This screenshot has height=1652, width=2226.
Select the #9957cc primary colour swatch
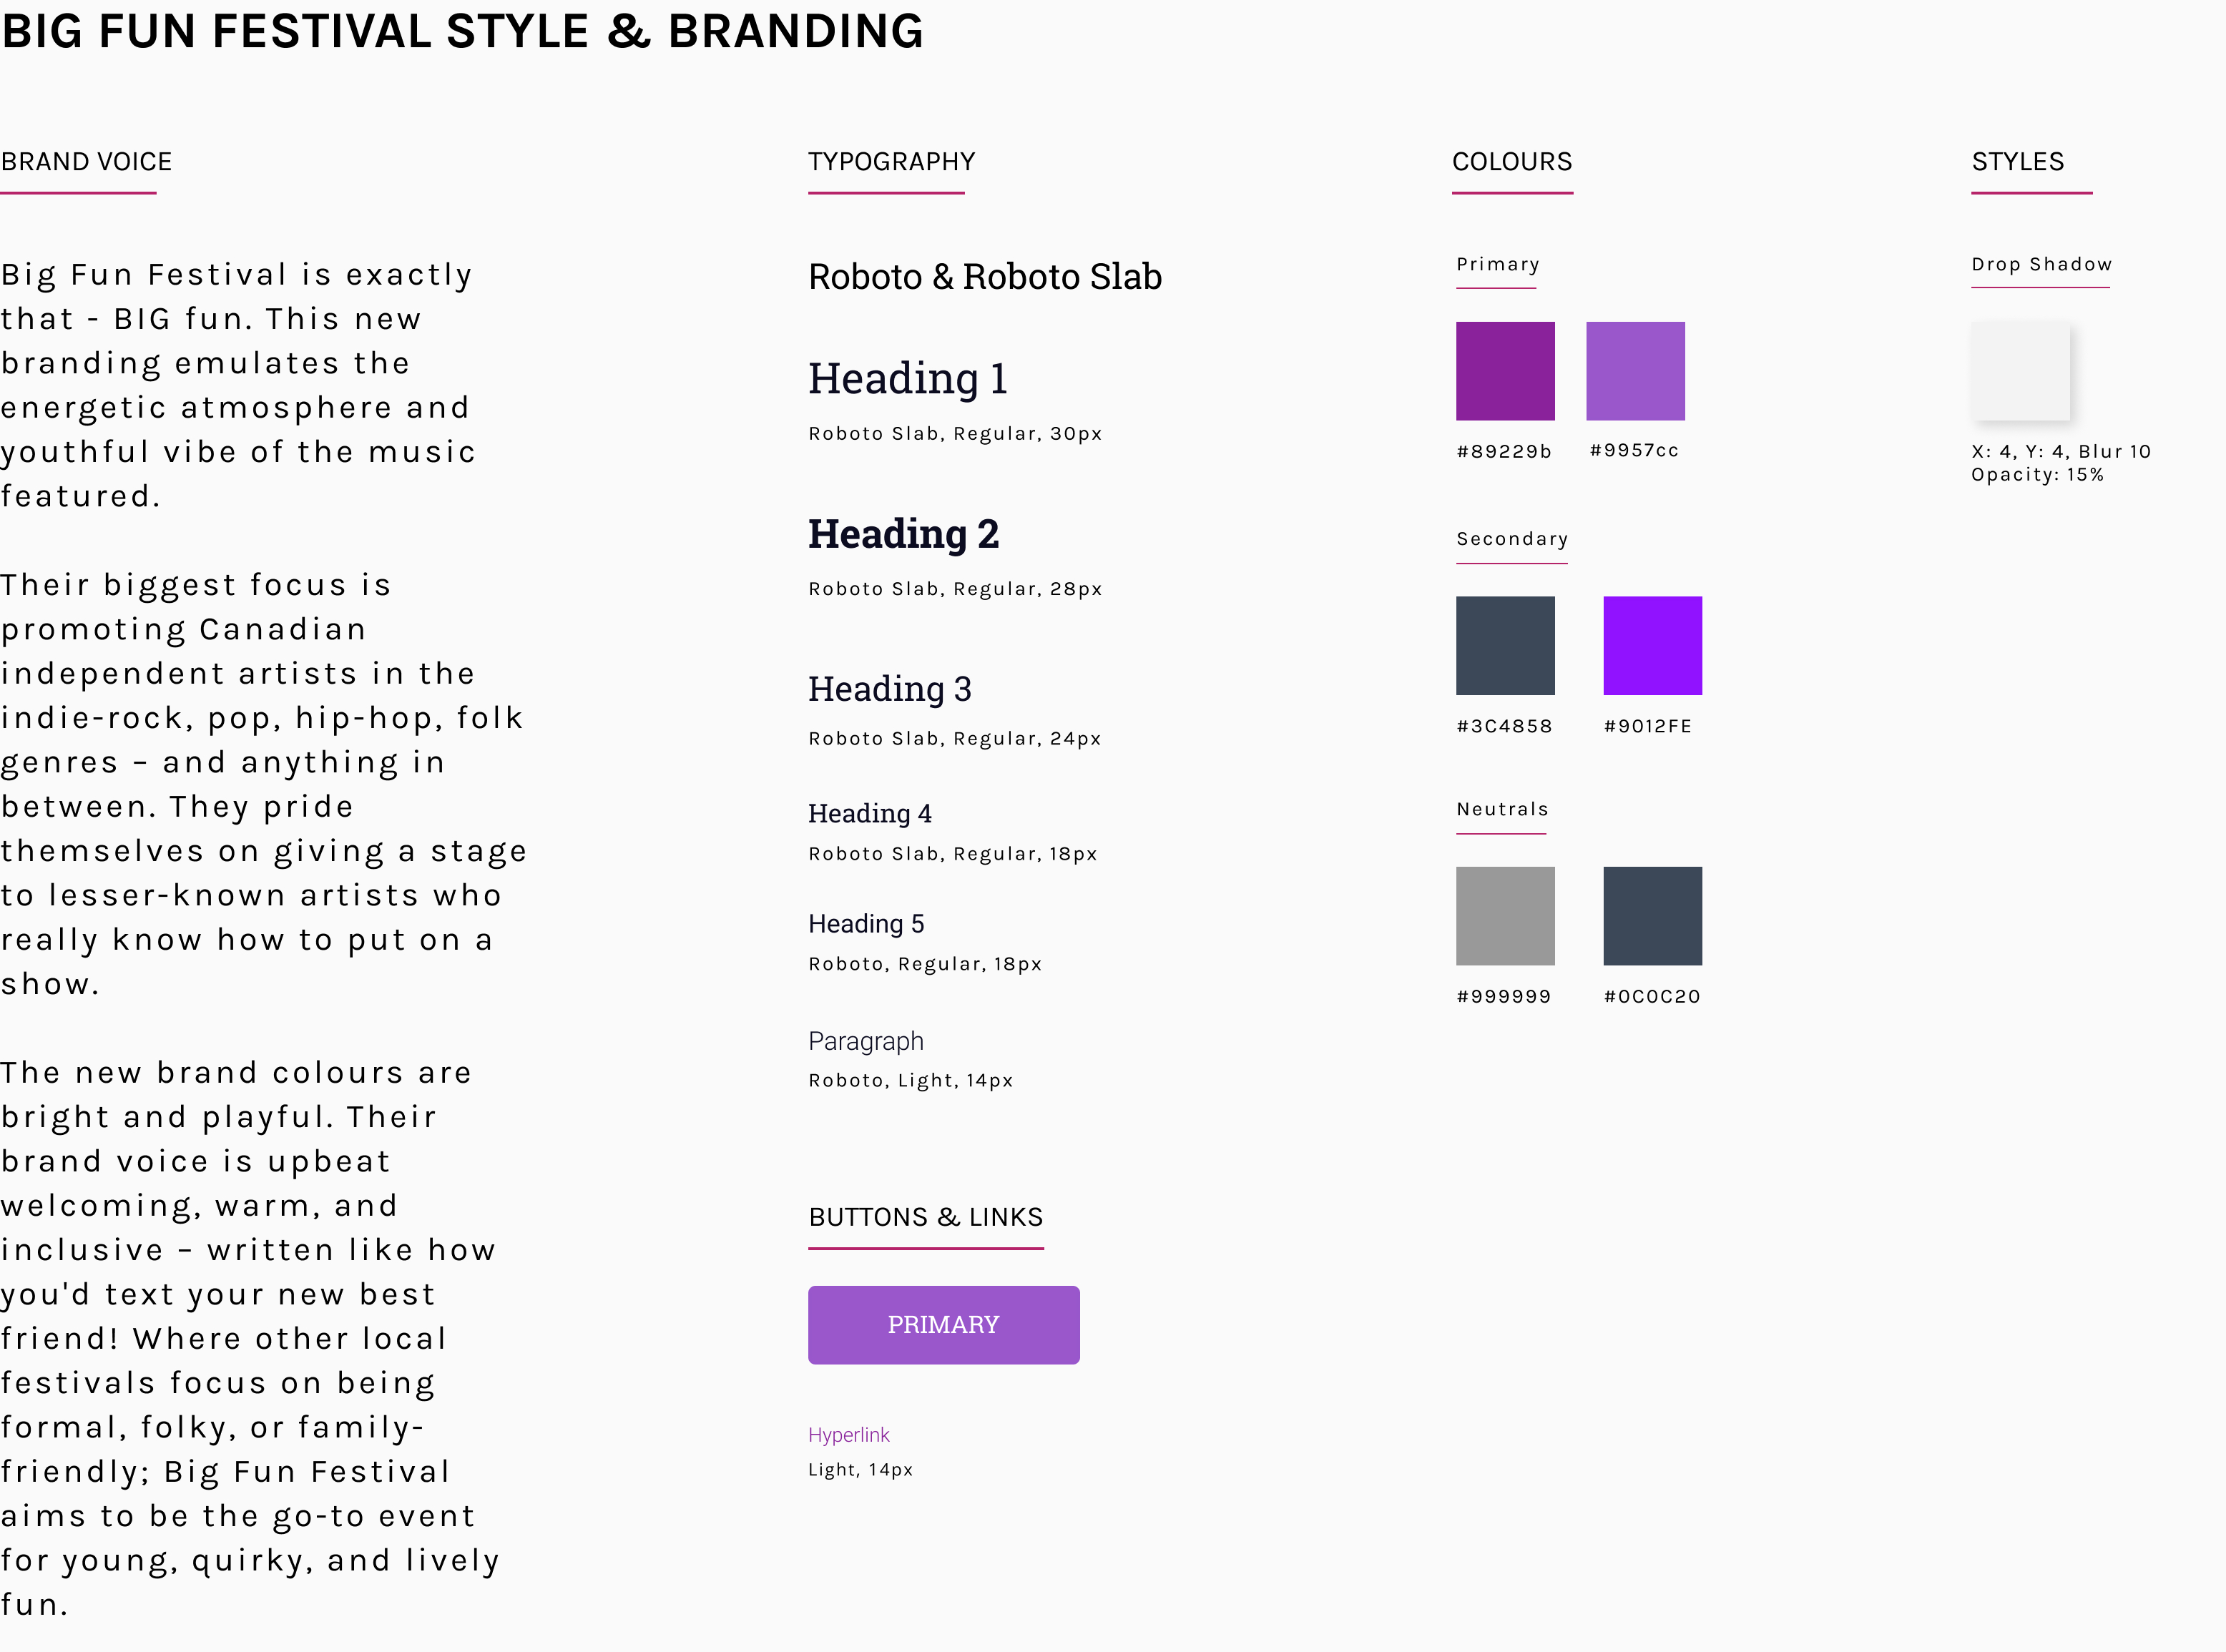tap(1635, 371)
